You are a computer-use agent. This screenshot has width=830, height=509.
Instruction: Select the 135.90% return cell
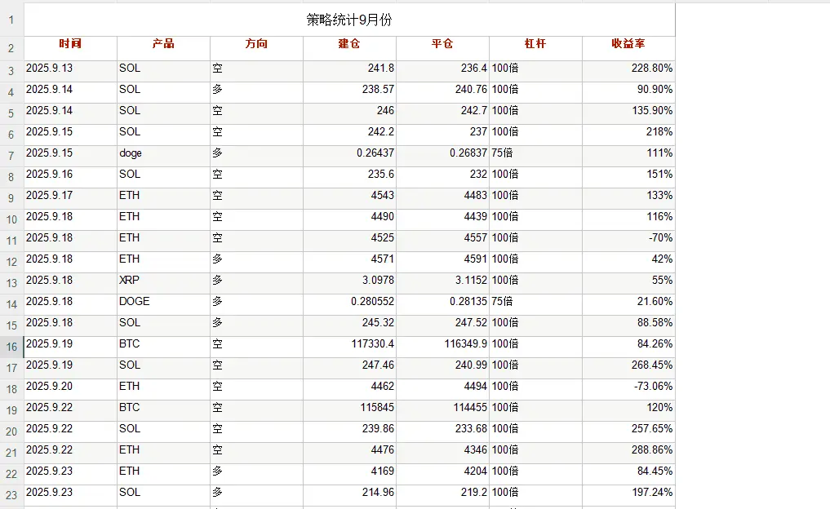point(629,113)
